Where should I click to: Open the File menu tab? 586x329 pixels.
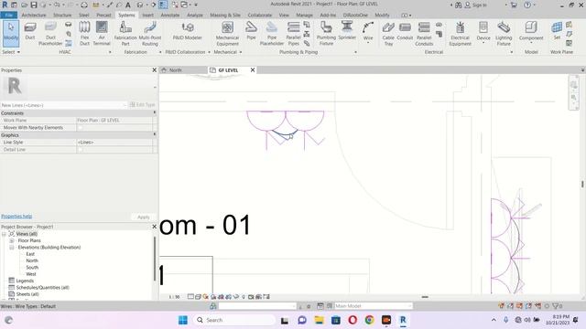pos(8,15)
